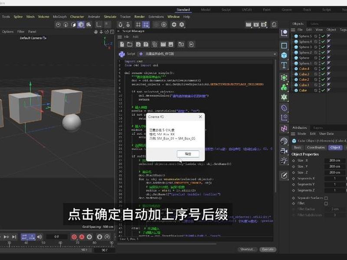
Task: Confirm the Cinema 4D dialog button
Action: pos(188,154)
